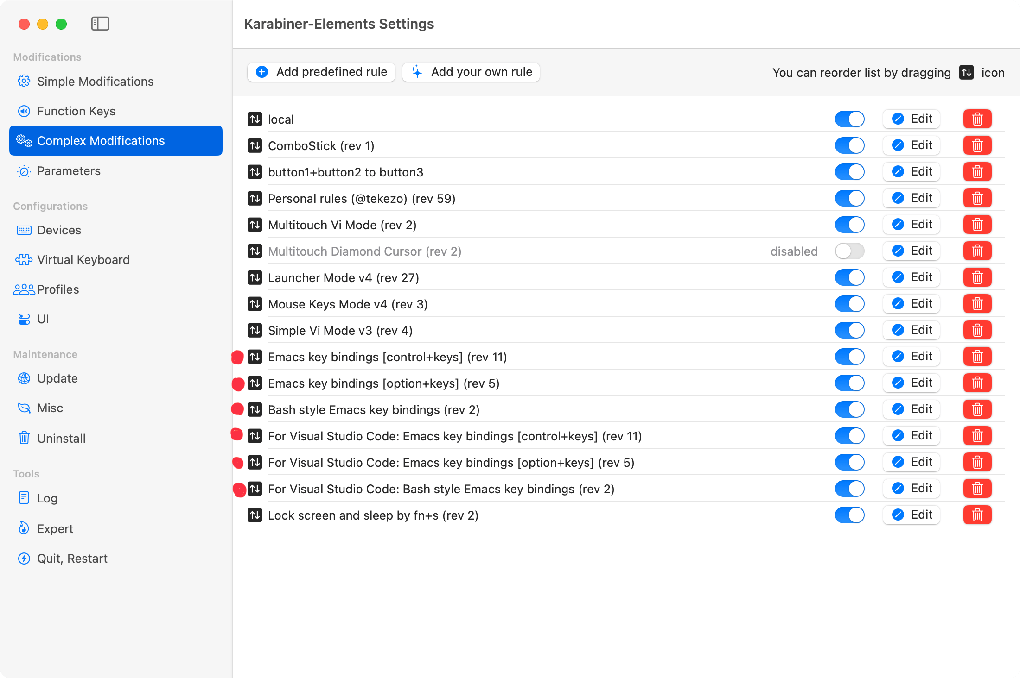Delete the Multitouch Diamond Cursor rule
This screenshot has height=678, width=1020.
coord(977,251)
